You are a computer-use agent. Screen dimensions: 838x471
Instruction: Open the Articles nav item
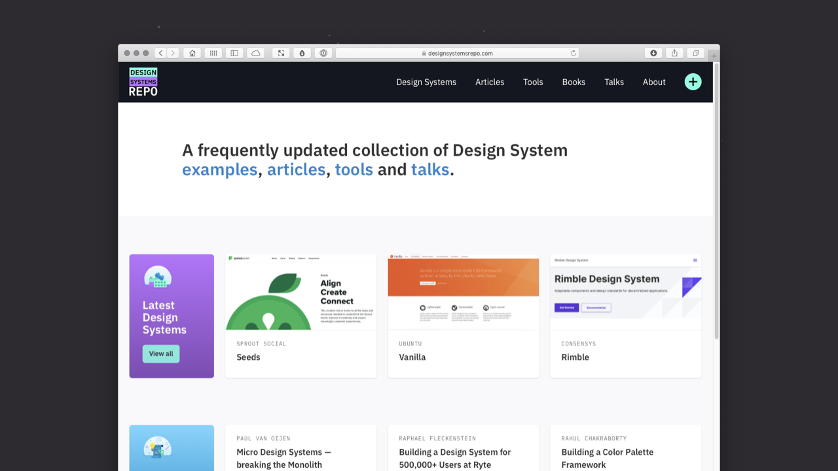(490, 82)
